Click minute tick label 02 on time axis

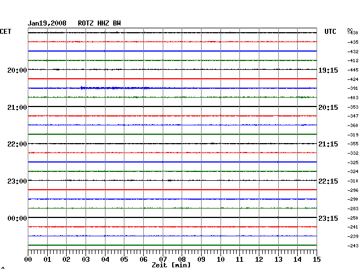point(66,260)
